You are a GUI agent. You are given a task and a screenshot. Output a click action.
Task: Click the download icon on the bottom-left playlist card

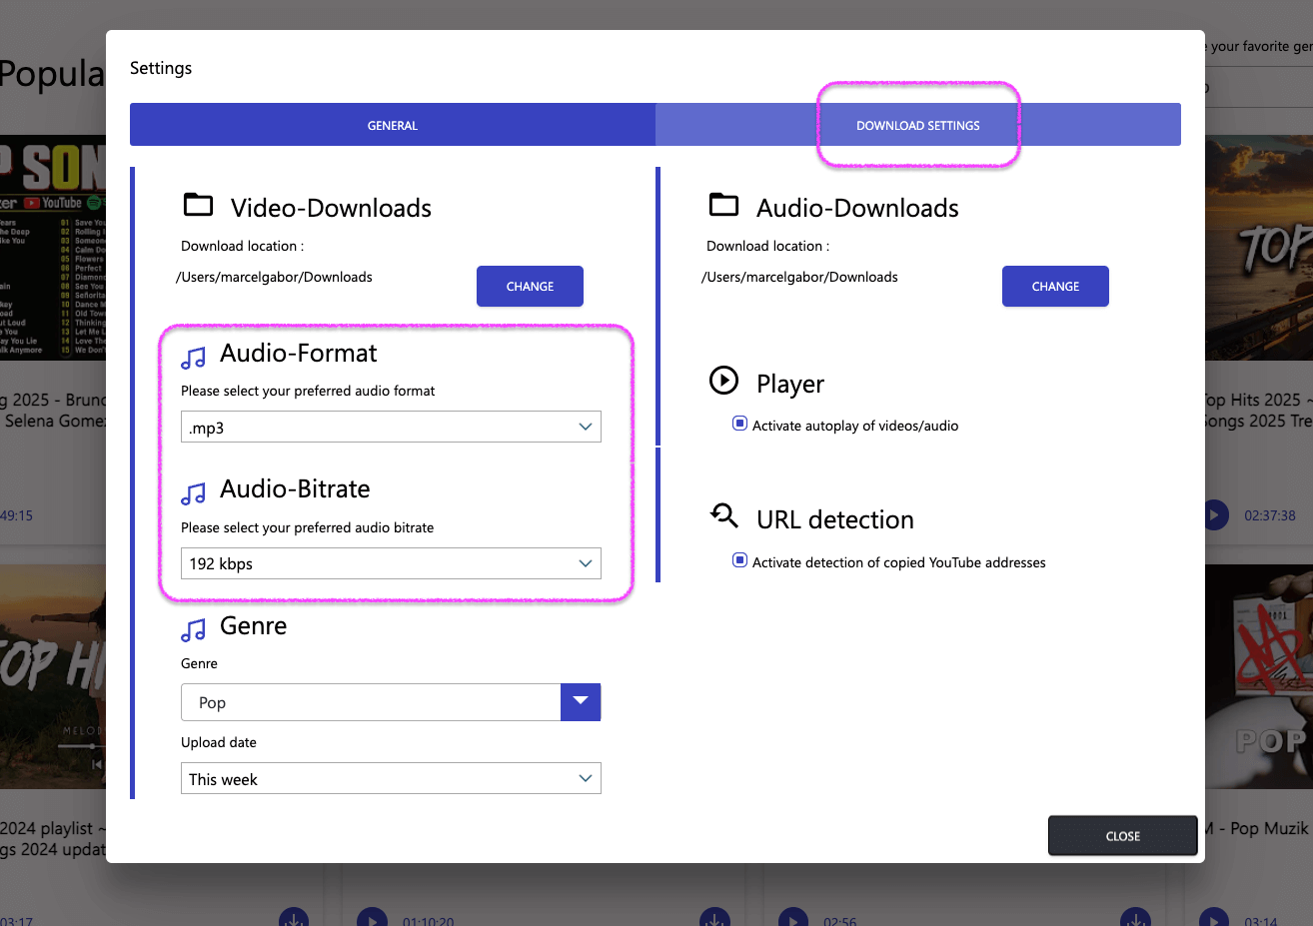[294, 918]
